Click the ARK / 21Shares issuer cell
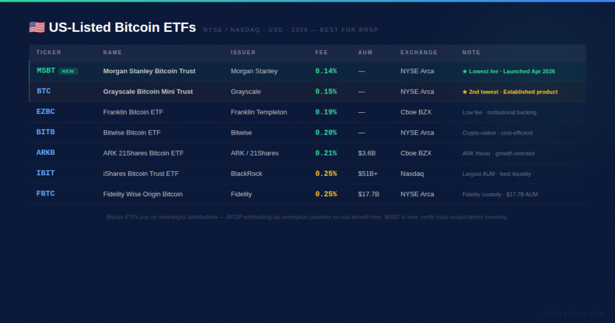Screen dimensions: 615x323 (x=255, y=153)
